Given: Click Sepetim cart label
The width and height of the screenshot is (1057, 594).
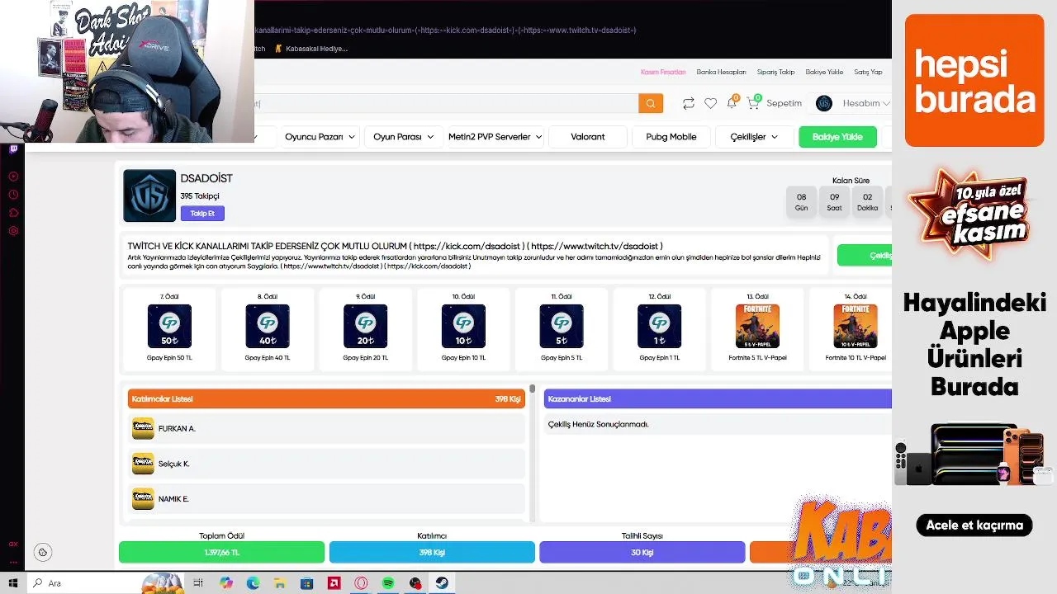Looking at the screenshot, I should (784, 103).
